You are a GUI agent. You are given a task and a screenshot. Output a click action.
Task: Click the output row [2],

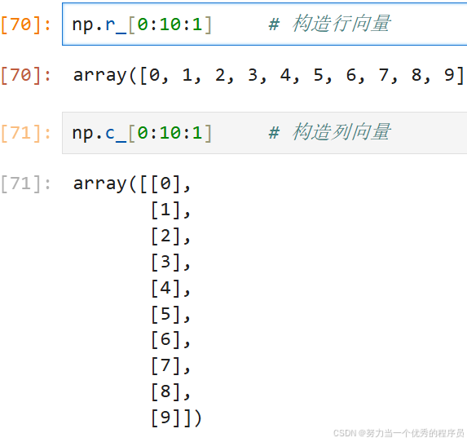point(170,236)
